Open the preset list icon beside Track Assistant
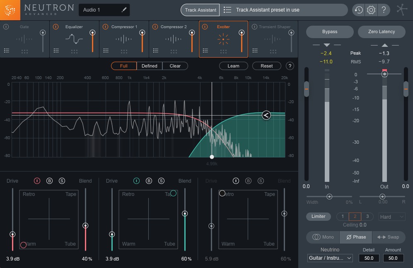Viewport: 413px width, 268px height. (227, 10)
